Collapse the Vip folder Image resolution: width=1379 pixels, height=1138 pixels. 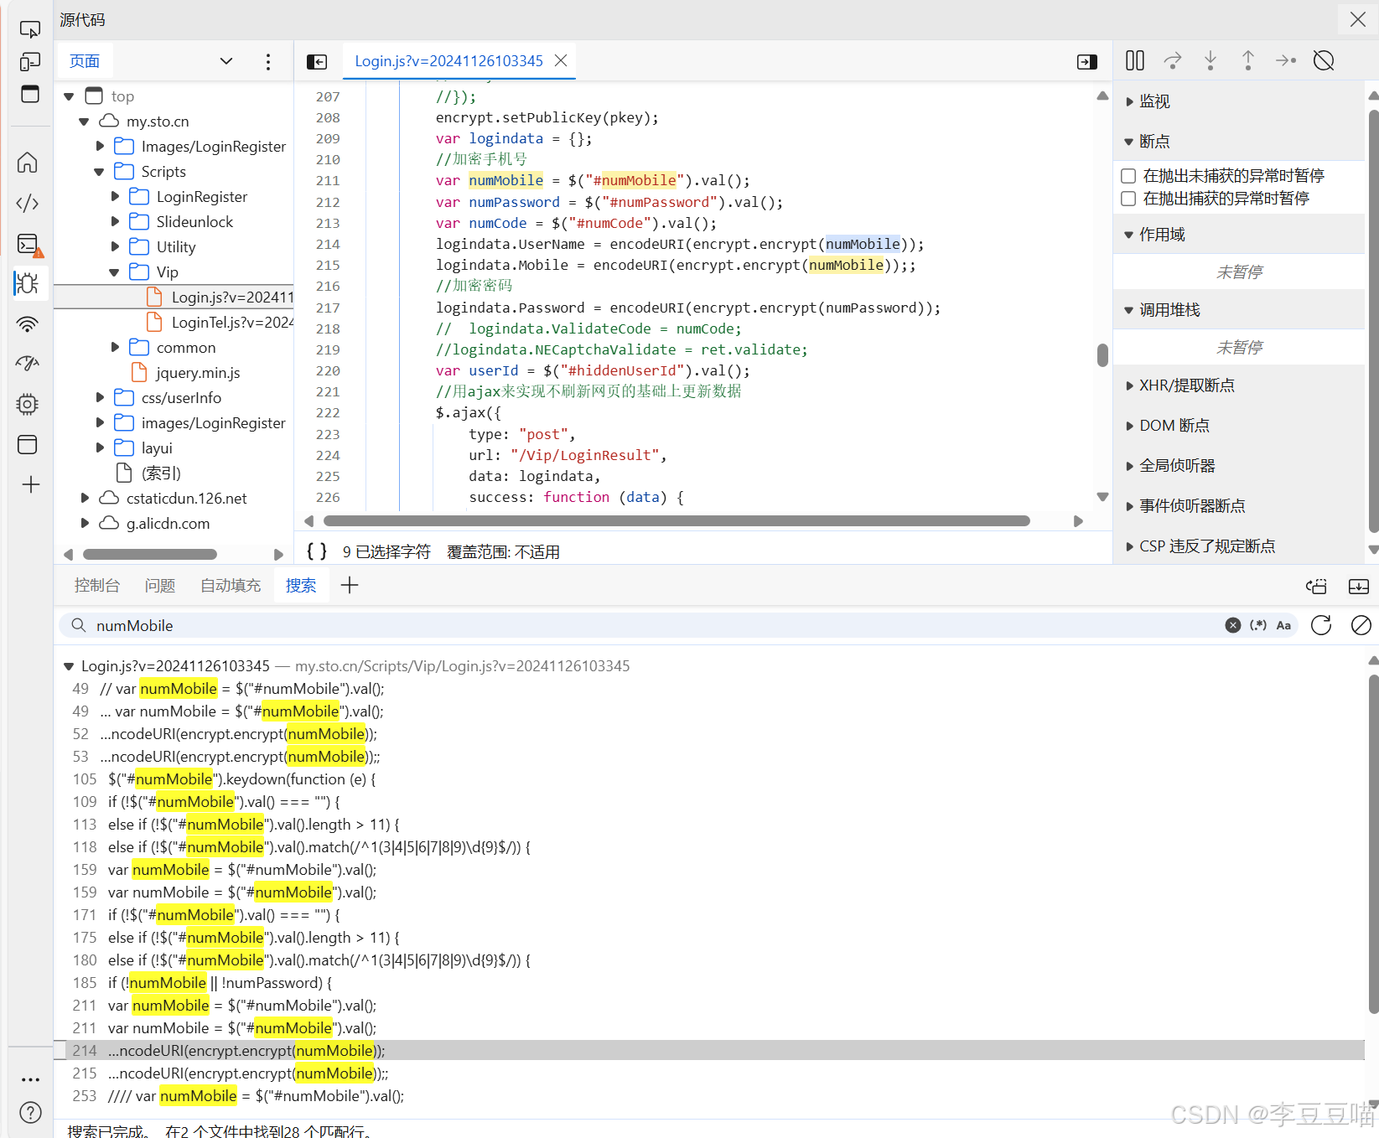[115, 272]
